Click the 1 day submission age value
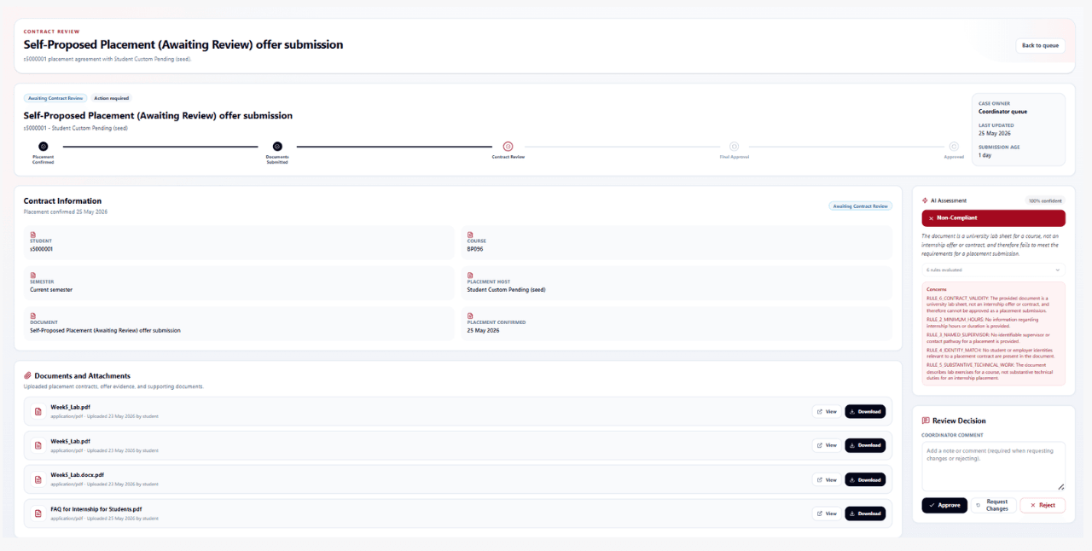 [985, 155]
